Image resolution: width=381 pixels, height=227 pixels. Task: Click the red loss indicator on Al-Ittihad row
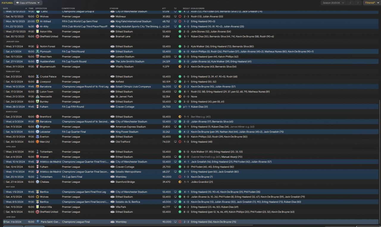(180, 22)
